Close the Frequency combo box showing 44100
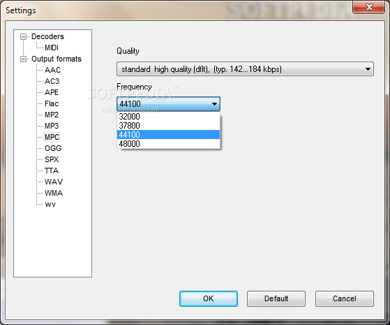 point(168,104)
